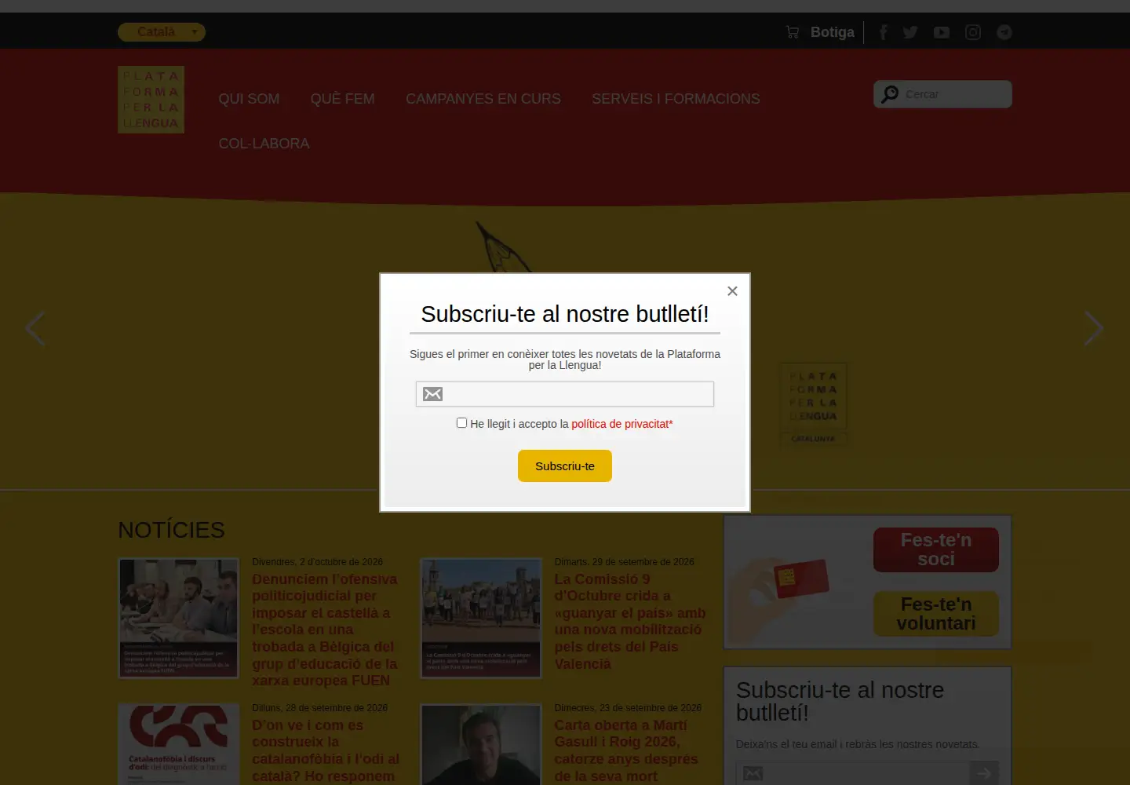Viewport: 1130px width, 785px height.
Task: Open the Telegram channel icon
Action: [1004, 32]
